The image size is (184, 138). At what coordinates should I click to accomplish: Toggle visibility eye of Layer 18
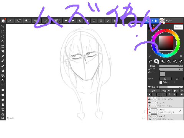coord(149,102)
